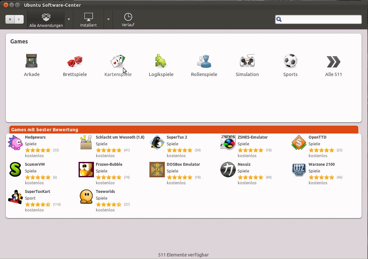Expand the Installiert dropdown arrow
The image size is (368, 259).
point(108,19)
